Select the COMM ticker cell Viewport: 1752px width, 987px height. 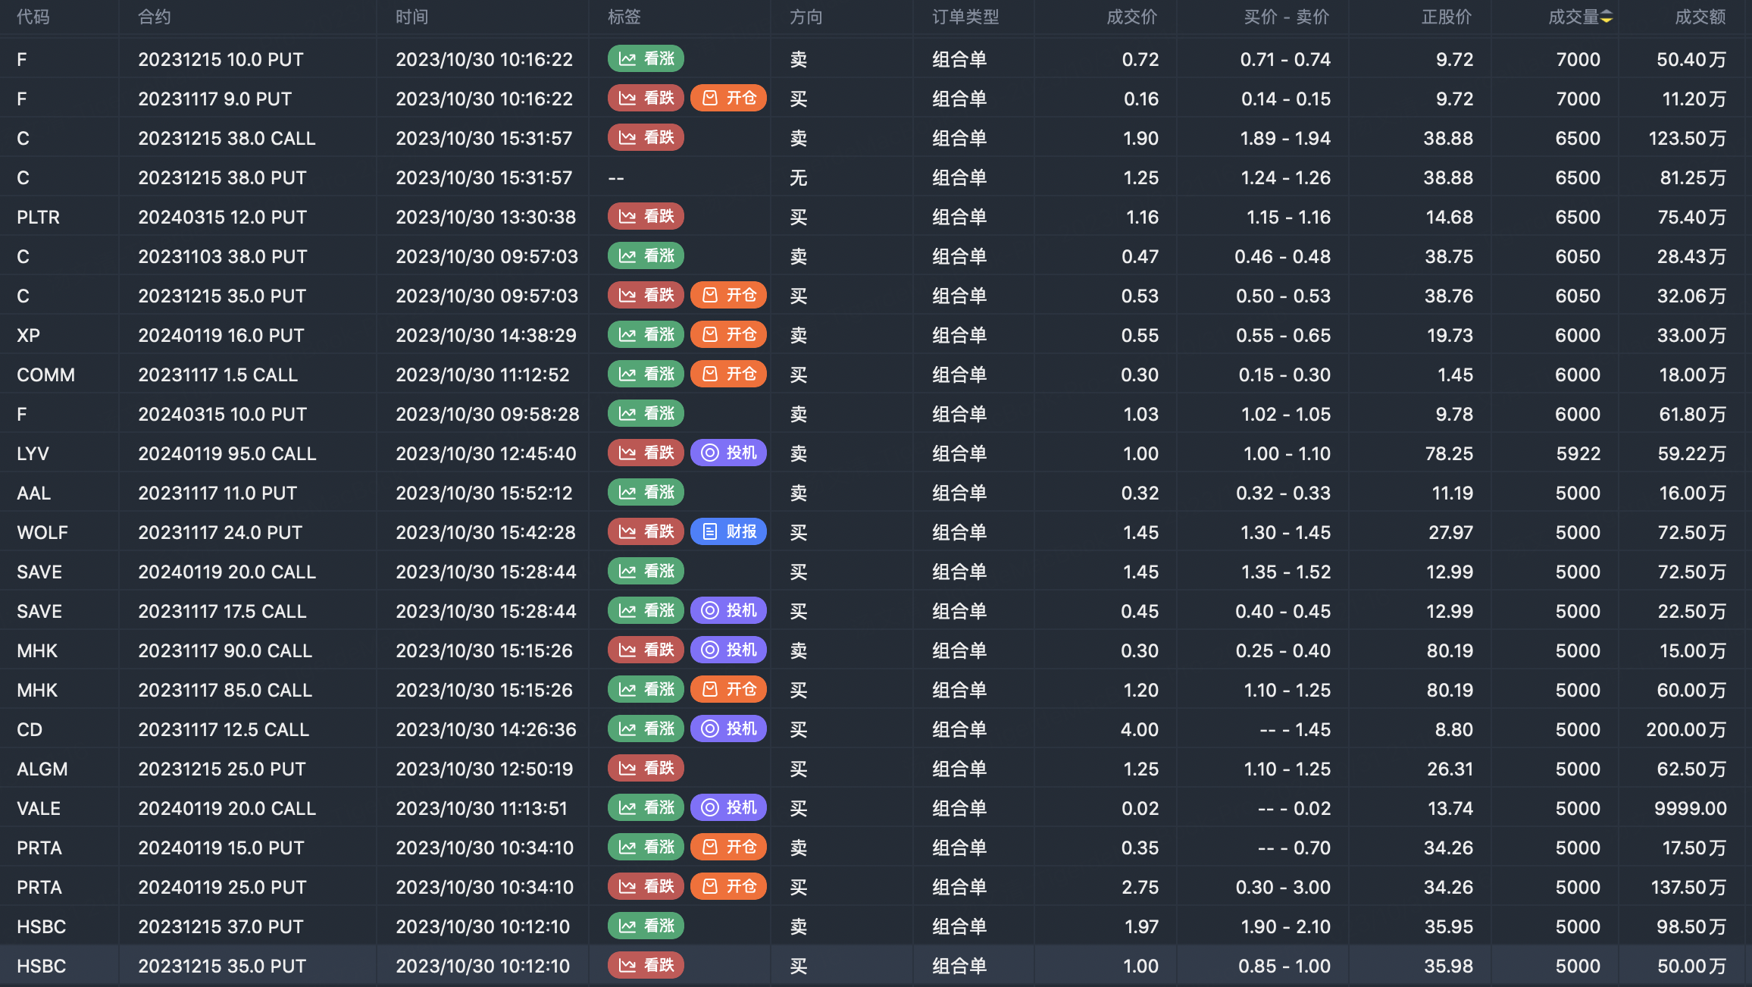click(46, 374)
